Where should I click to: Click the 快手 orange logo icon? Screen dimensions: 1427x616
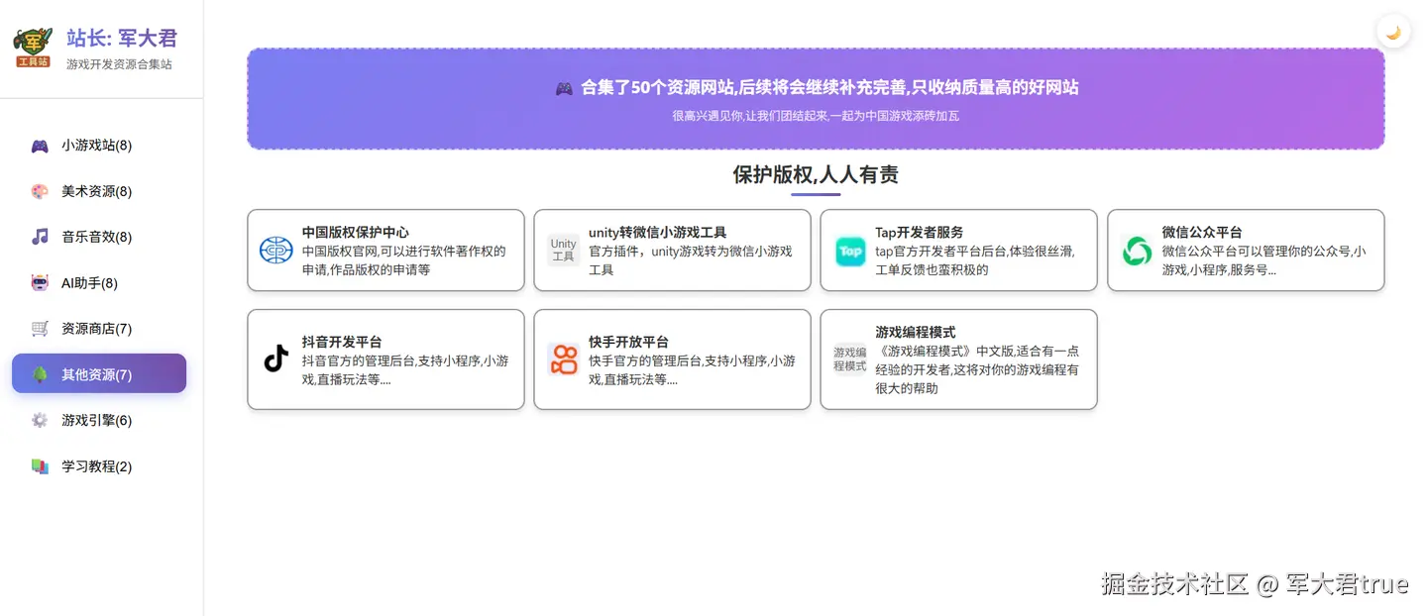click(563, 359)
